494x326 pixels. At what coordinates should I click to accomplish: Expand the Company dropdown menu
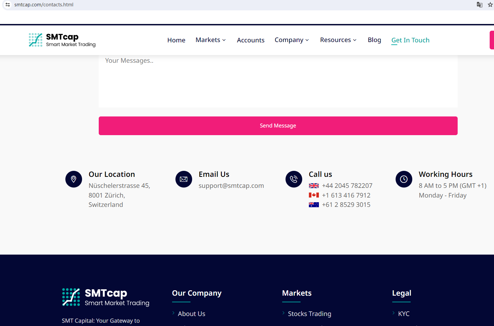[292, 40]
